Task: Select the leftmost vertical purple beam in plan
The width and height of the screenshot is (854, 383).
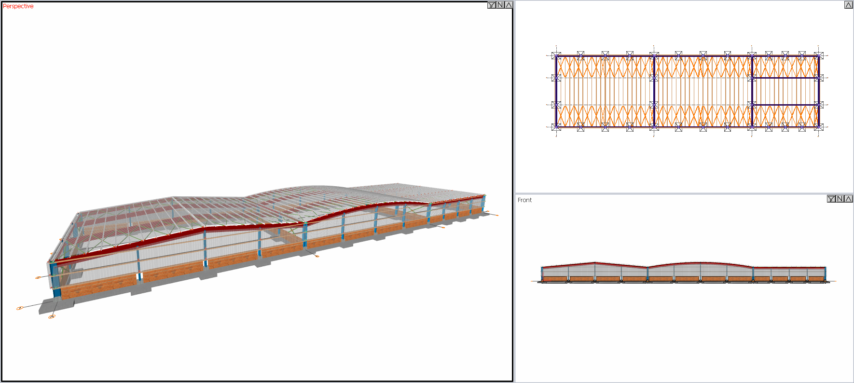Action: point(556,92)
